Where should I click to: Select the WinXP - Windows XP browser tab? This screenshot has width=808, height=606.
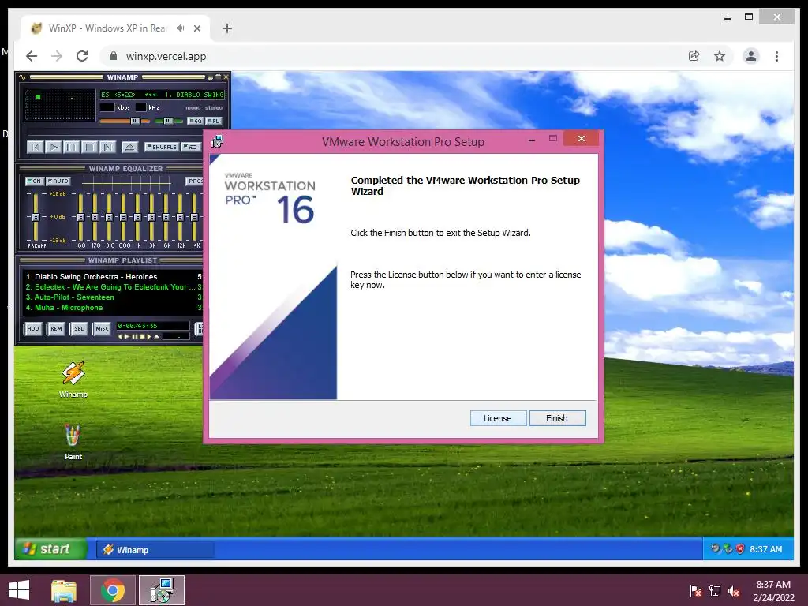point(115,28)
